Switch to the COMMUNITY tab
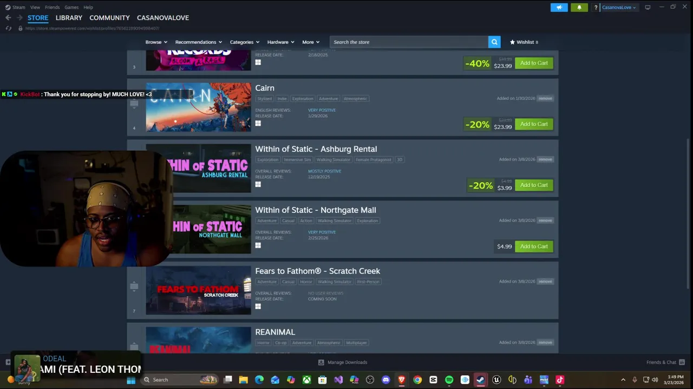 (109, 18)
